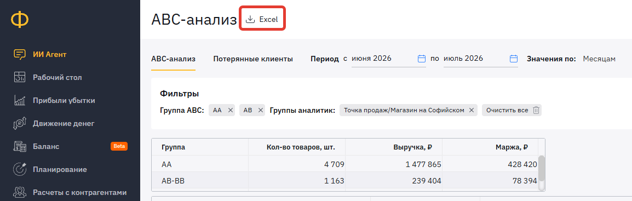This screenshot has width=632, height=201.
Task: Click the Beta badge next to Баланс
Action: [119, 146]
